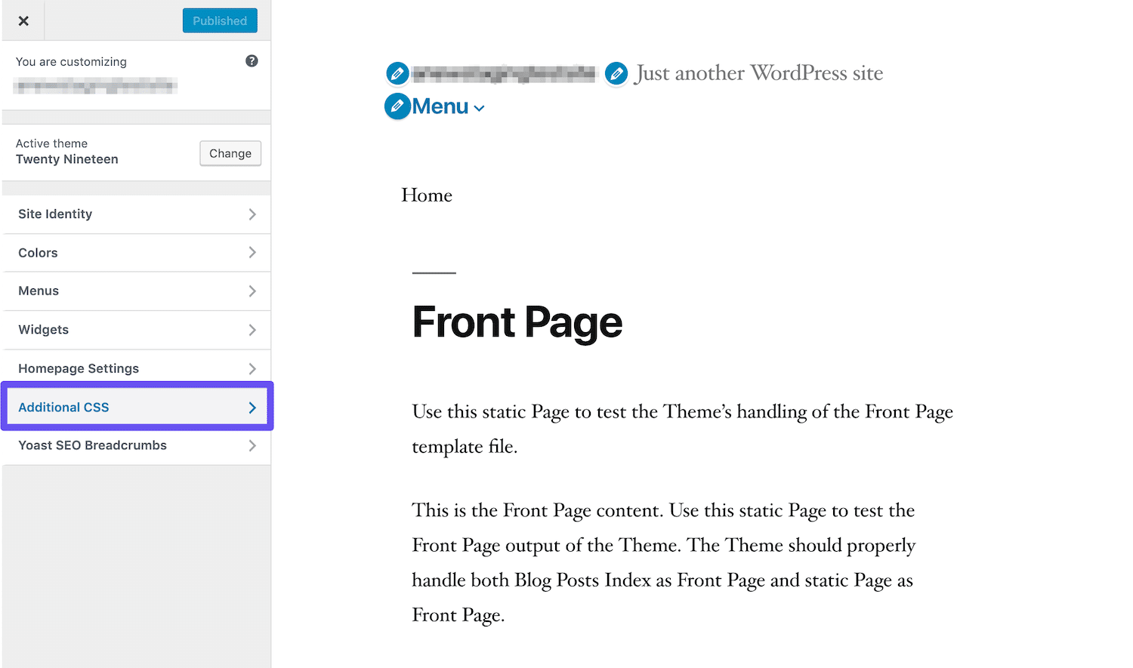Select the pencil icon beside Menu

coord(397,106)
